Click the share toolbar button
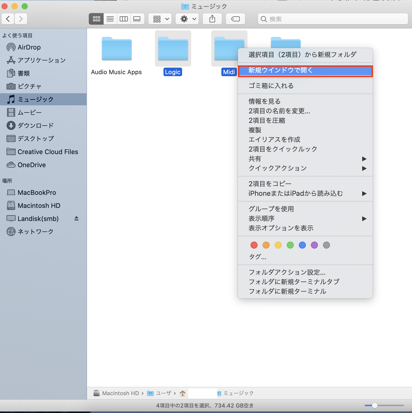The width and height of the screenshot is (412, 413). tap(212, 19)
